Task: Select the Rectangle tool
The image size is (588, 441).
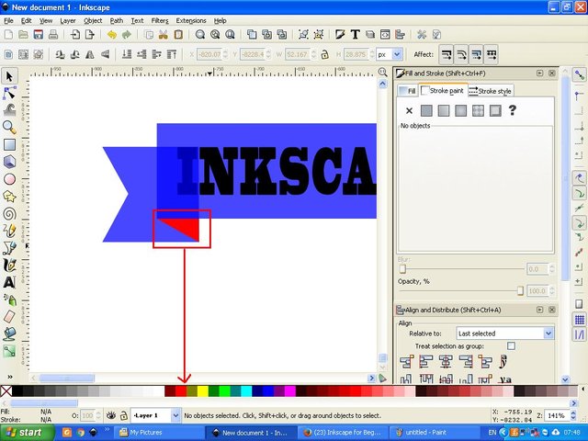Action: pos(9,145)
